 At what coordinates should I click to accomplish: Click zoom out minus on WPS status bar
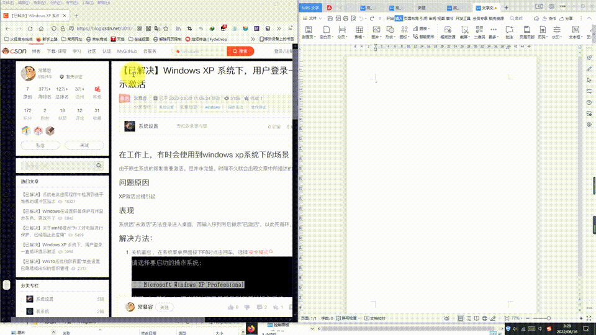[x=528, y=318]
